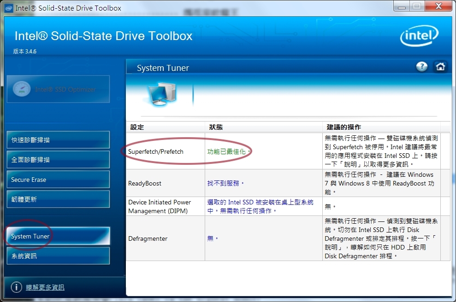
Task: Click the ReadyBoost recommended action text
Action: pyautogui.click(x=379, y=183)
